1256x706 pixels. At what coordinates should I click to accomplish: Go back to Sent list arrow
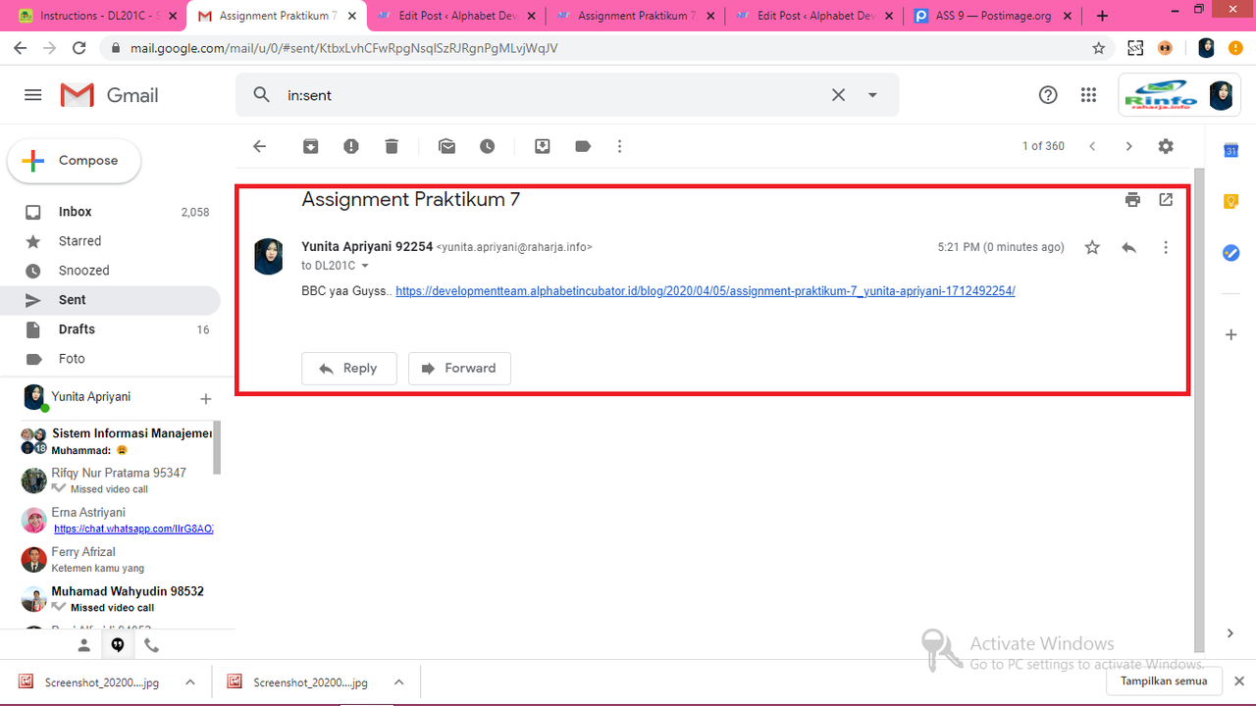click(x=259, y=146)
